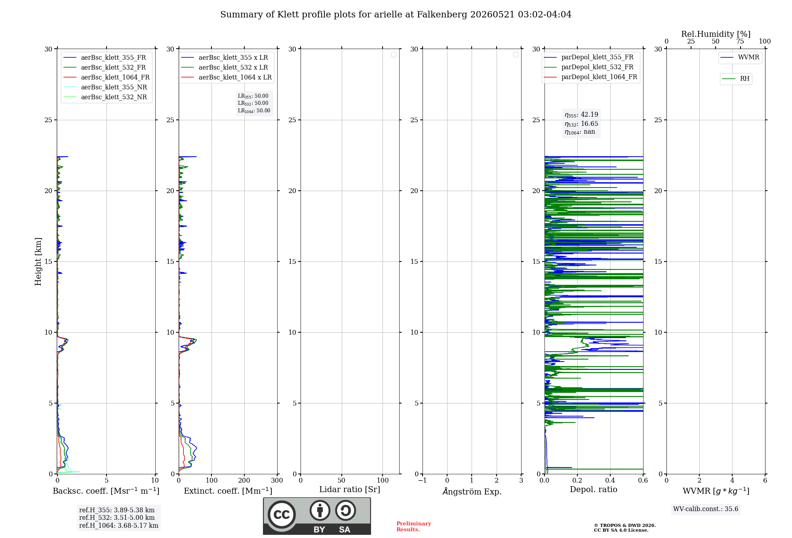Select aerBsc_klett_1064_FR legend entry

pyautogui.click(x=107, y=77)
